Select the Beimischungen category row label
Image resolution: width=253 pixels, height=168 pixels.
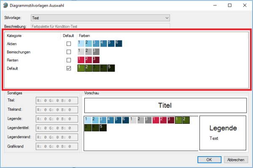pos(19,52)
